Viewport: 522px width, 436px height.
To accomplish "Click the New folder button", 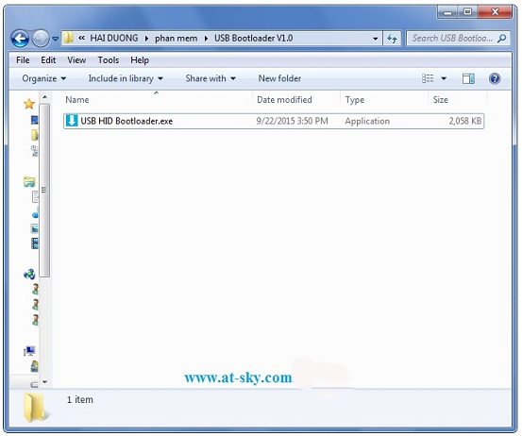I will click(x=279, y=78).
